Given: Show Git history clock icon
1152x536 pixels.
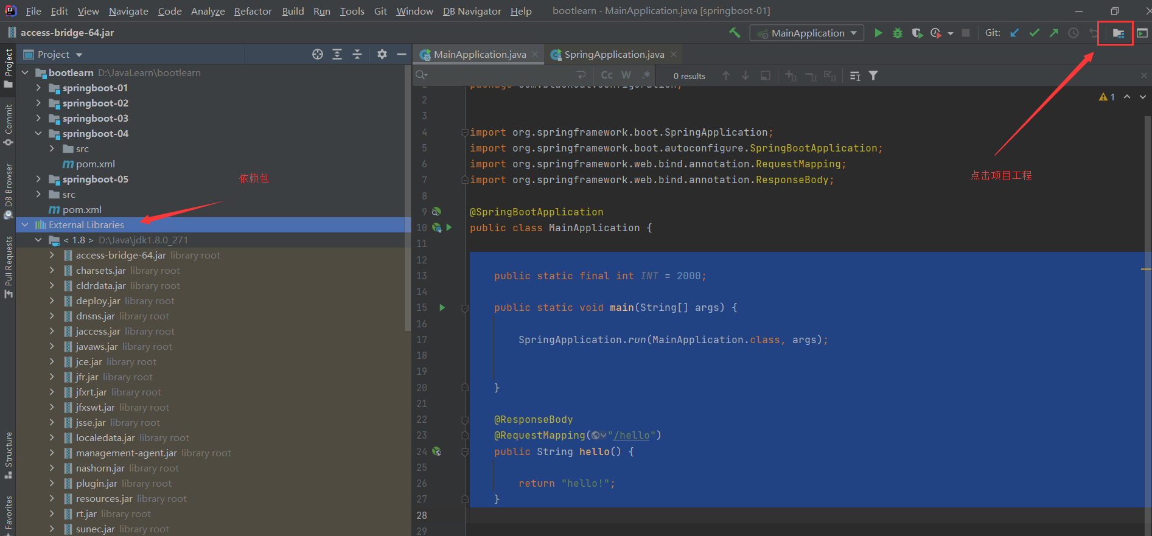Looking at the screenshot, I should 1073,33.
